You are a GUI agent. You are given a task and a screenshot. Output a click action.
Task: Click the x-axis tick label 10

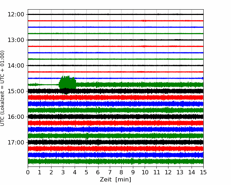coord(145,172)
